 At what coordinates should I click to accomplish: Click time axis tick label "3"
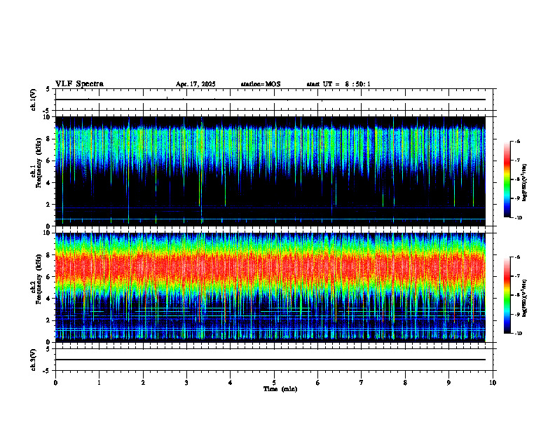point(186,383)
